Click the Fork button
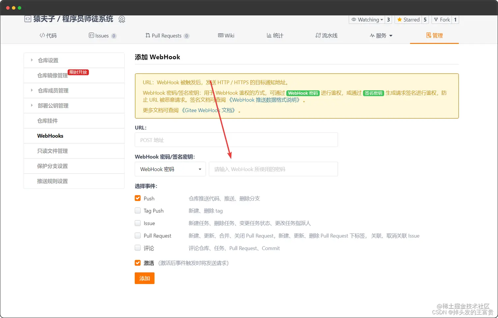Viewport: 498px width, 318px height. [x=442, y=20]
